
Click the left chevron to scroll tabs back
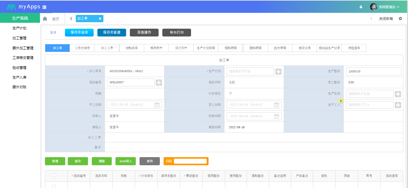pos(71,19)
